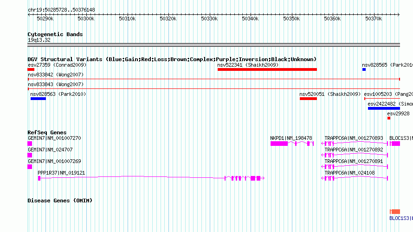The image size is (413, 232).
Task: Click the nsv522341 (Shaikh2009) label
Action: [x=248, y=65]
